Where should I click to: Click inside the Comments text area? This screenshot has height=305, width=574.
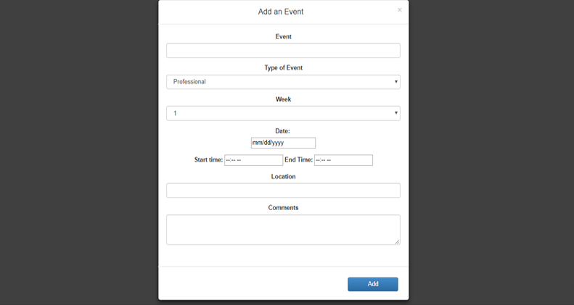tap(283, 230)
